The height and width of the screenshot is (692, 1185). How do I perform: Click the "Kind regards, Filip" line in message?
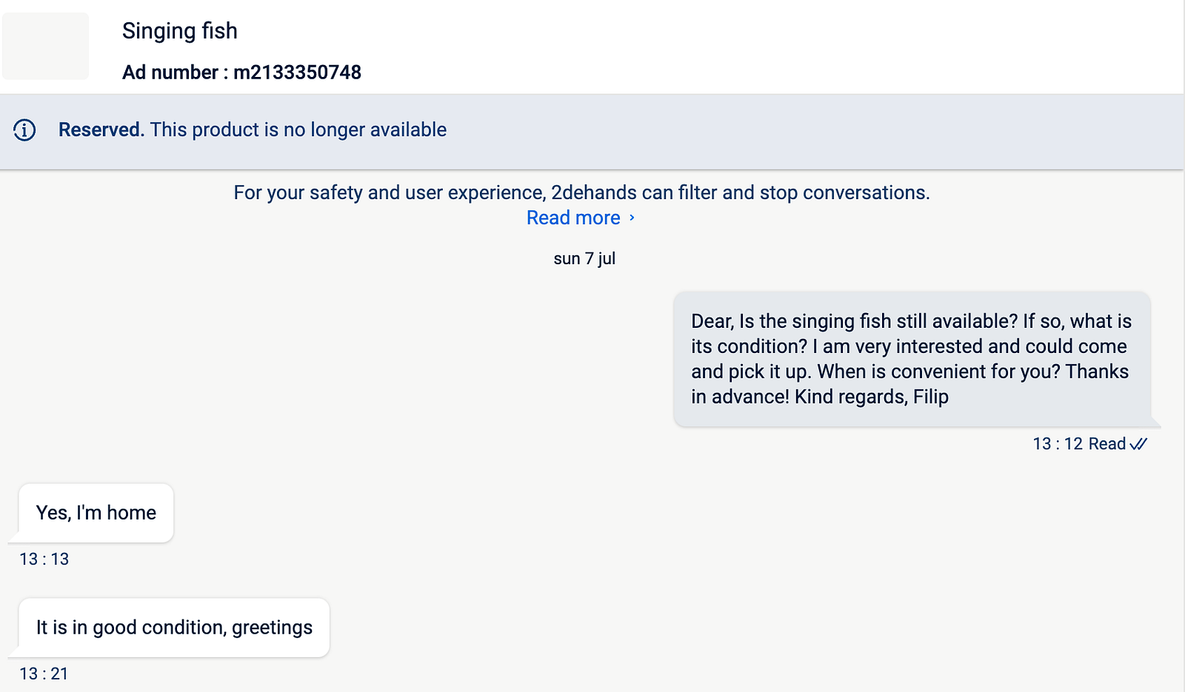[x=872, y=397]
